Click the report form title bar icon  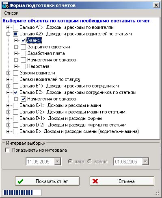point(6,5)
